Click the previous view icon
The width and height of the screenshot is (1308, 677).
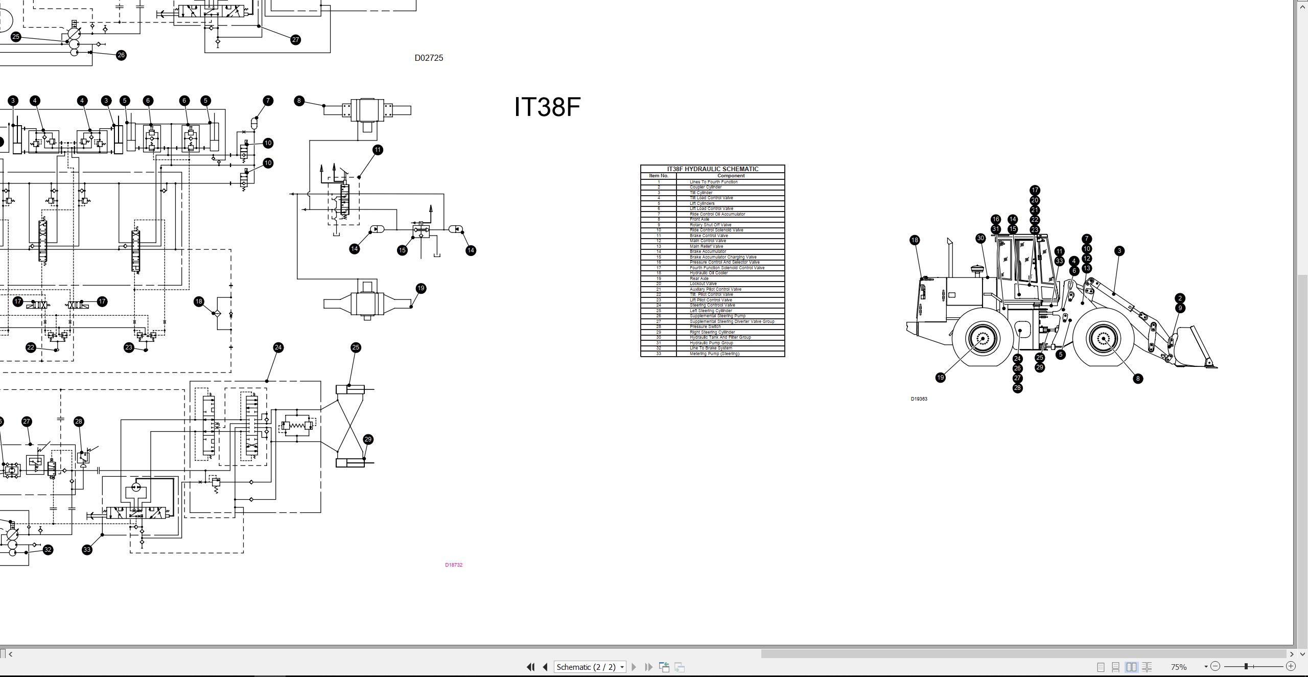pos(664,667)
